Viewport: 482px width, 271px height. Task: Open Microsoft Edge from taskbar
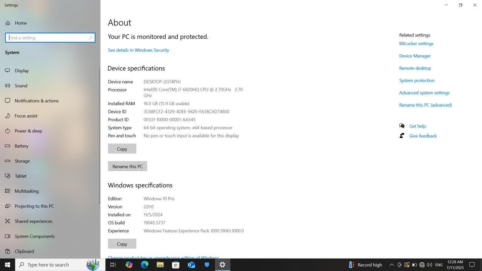[145, 265]
